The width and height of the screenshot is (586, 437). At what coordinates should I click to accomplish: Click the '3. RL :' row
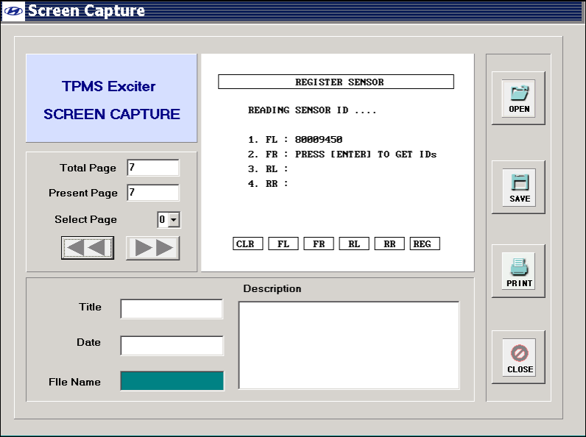coord(268,168)
